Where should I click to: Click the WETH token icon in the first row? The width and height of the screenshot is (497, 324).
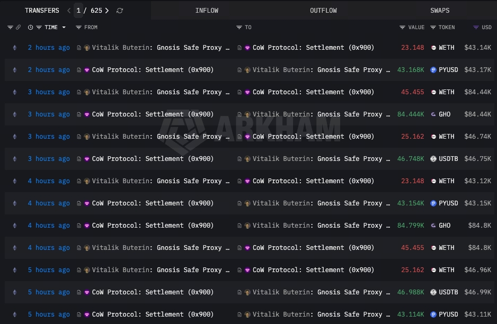pos(433,48)
